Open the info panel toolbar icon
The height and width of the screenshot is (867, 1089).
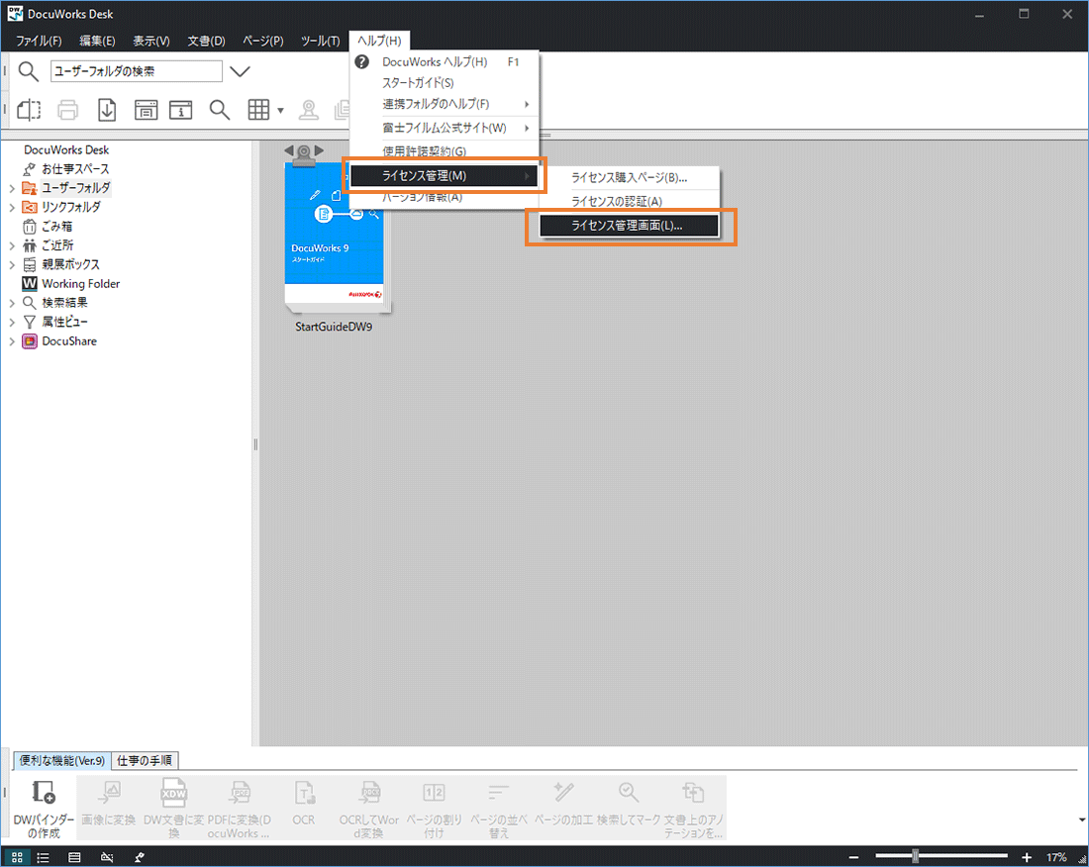[x=180, y=110]
